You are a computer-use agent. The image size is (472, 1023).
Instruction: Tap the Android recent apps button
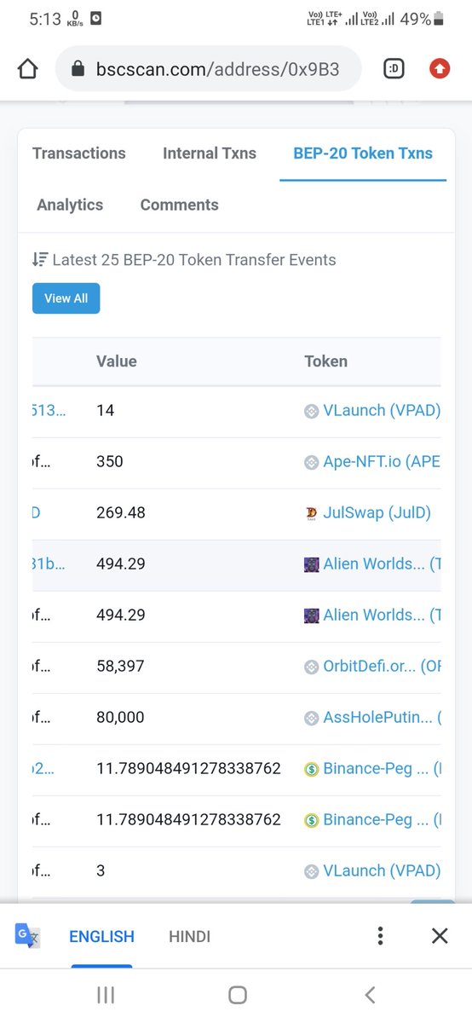106,995
